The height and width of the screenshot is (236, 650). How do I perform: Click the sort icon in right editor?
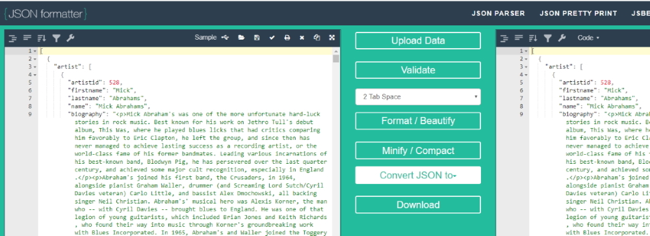coord(533,38)
